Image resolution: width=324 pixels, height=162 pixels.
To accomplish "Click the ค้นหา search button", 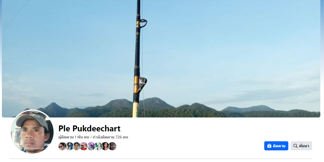I will [301, 146].
